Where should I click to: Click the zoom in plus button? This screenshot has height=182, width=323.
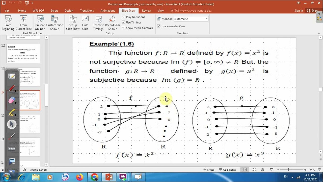click(305, 170)
